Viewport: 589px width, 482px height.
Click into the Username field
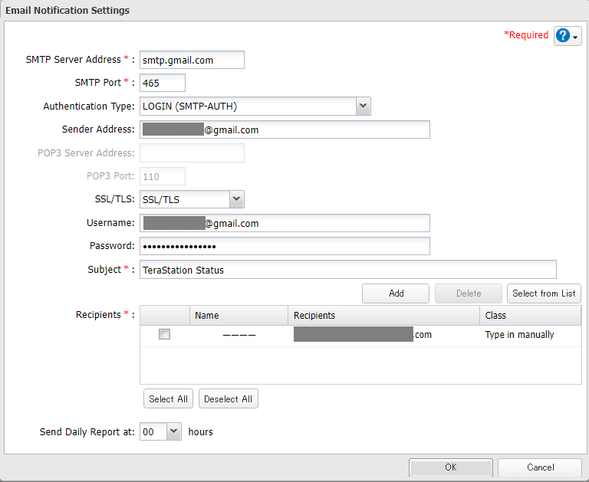click(x=285, y=223)
